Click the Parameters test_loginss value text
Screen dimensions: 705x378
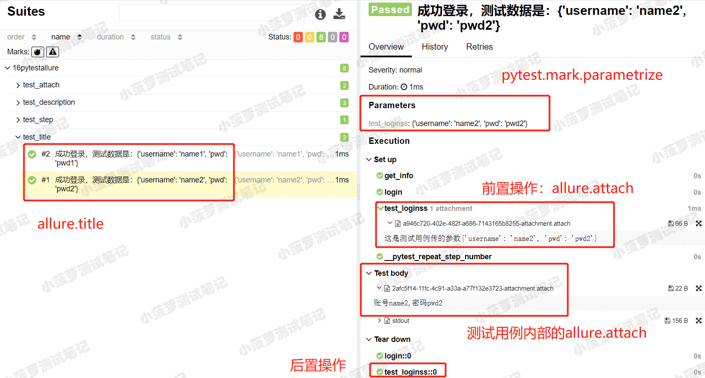tap(470, 123)
